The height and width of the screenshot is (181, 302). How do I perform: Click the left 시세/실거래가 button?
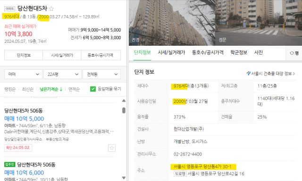click(x=62, y=55)
